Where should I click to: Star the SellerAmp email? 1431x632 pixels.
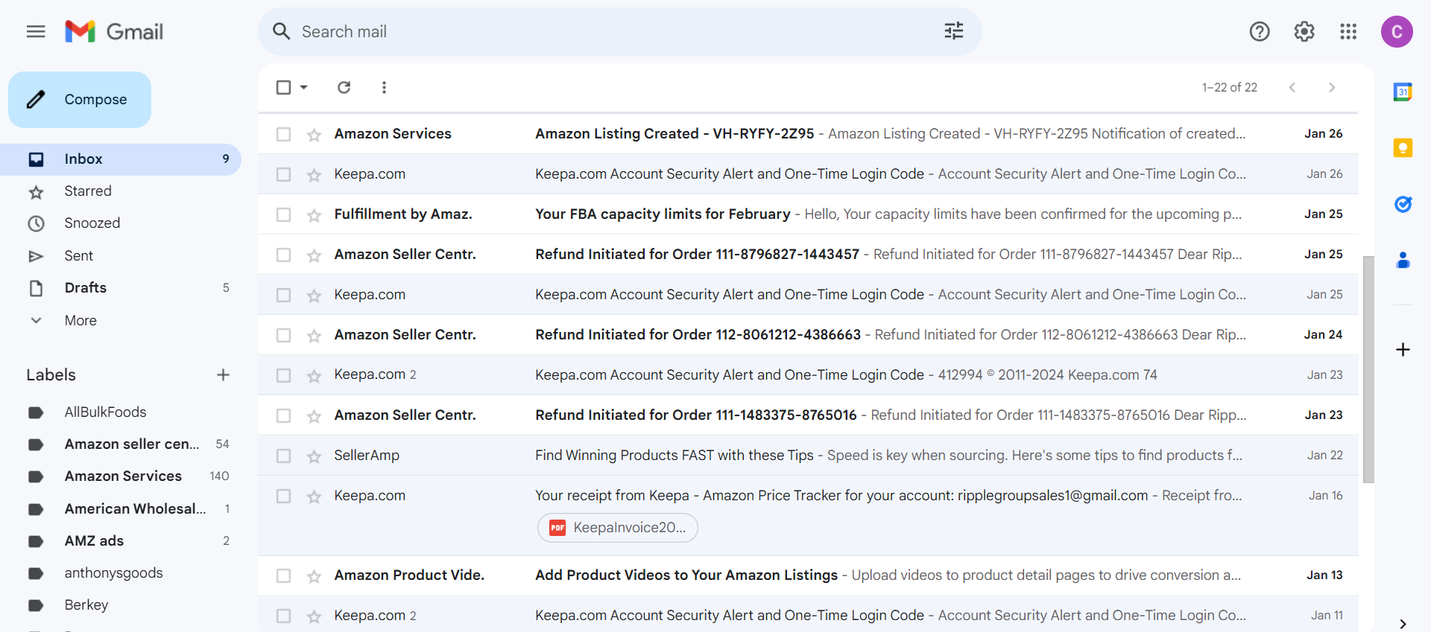click(x=314, y=456)
